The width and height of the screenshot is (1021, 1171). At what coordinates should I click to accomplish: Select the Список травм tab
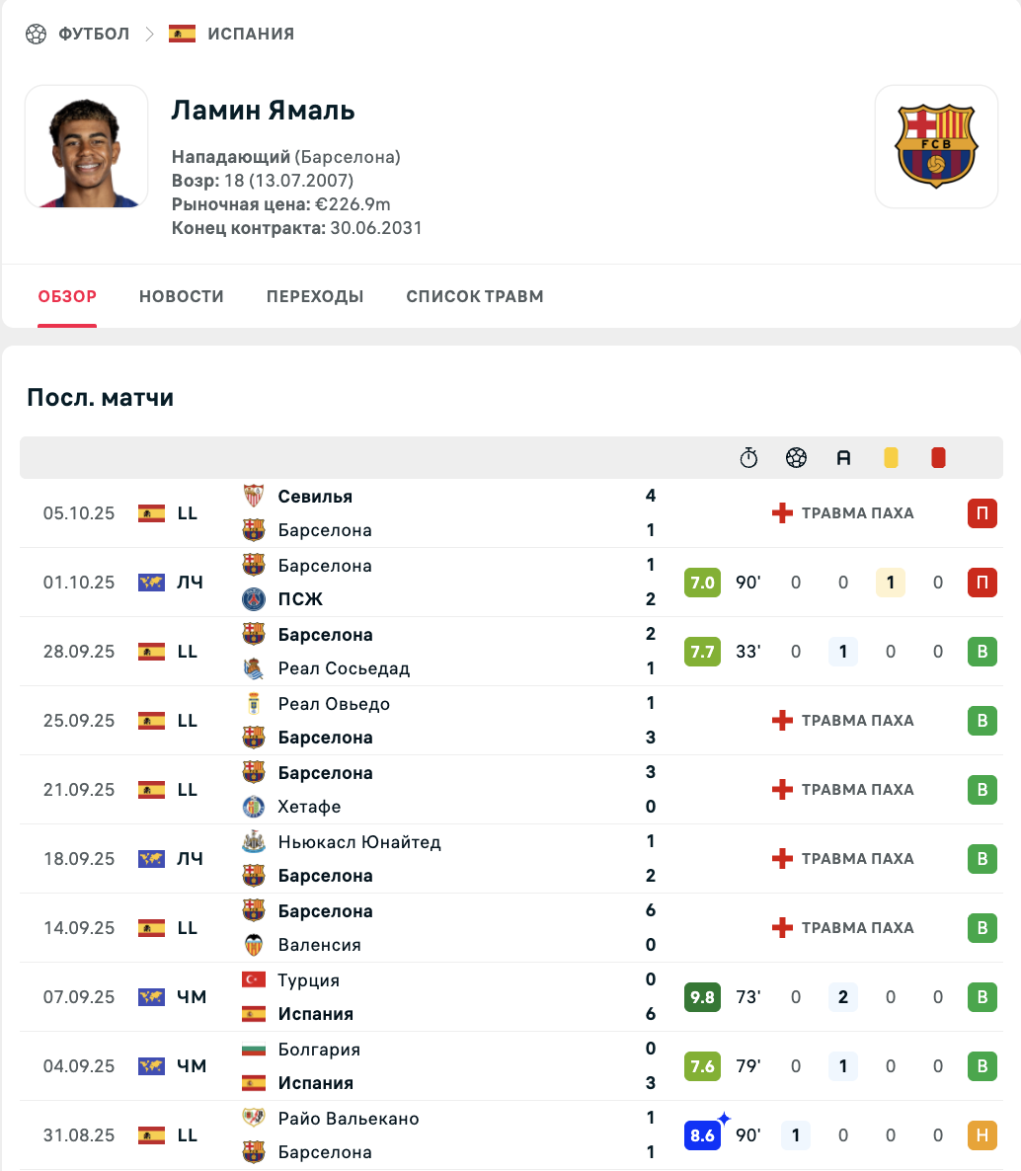click(475, 296)
